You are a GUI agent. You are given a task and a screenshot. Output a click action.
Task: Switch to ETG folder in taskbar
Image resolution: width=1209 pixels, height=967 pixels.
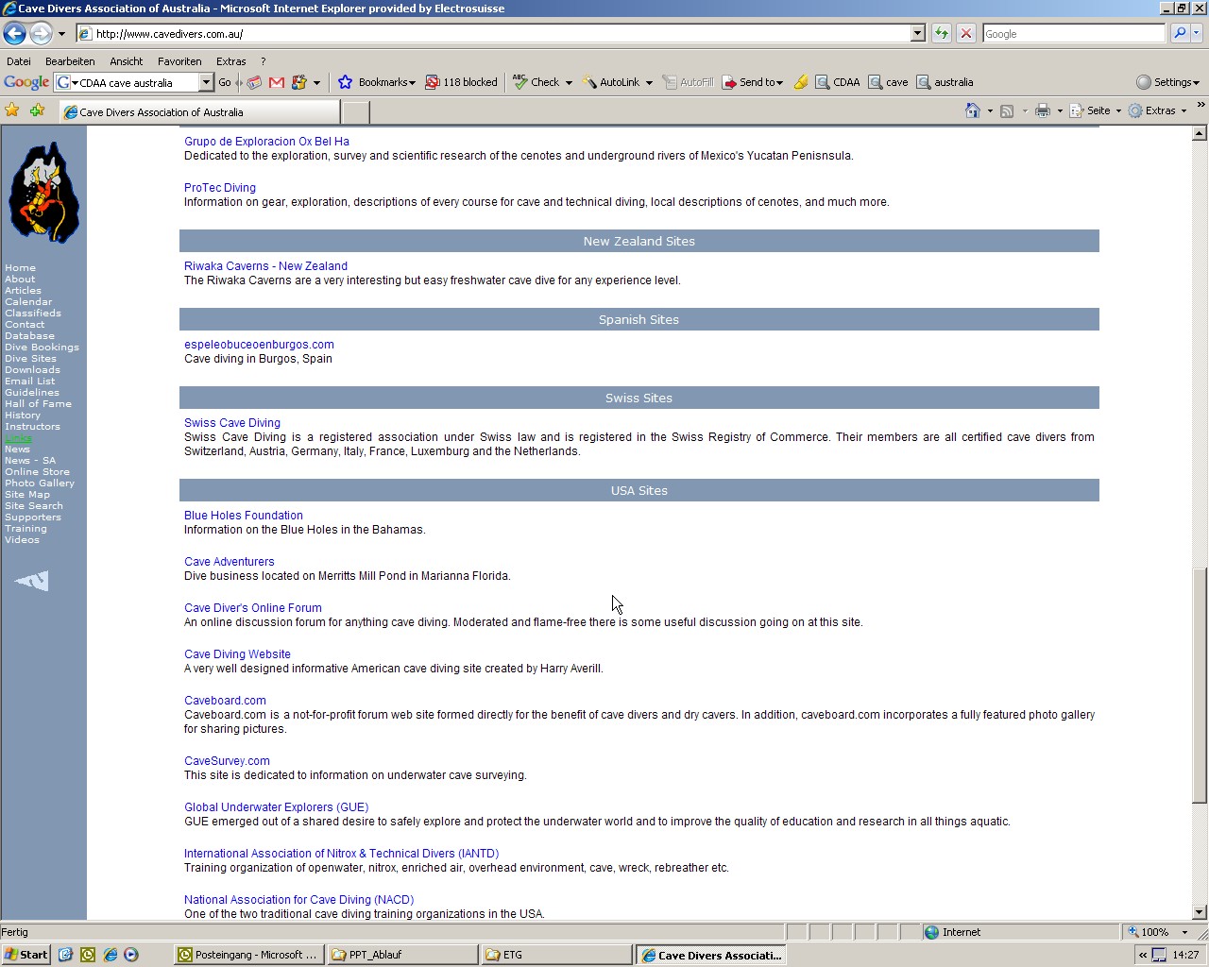556,955
